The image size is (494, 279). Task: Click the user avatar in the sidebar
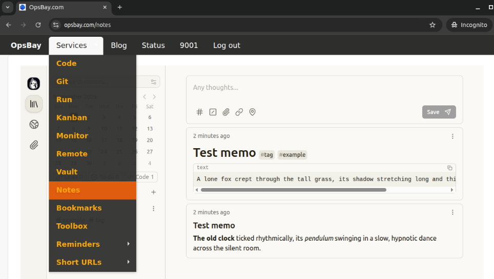point(34,83)
